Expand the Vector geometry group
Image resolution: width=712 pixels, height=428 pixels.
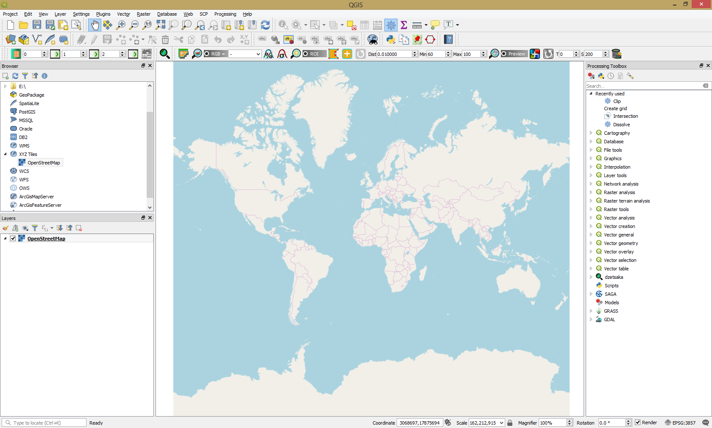point(591,243)
